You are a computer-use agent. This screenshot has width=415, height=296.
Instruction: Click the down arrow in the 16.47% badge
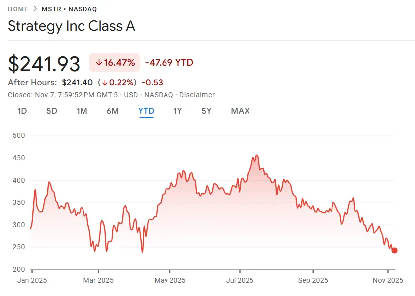coord(99,63)
